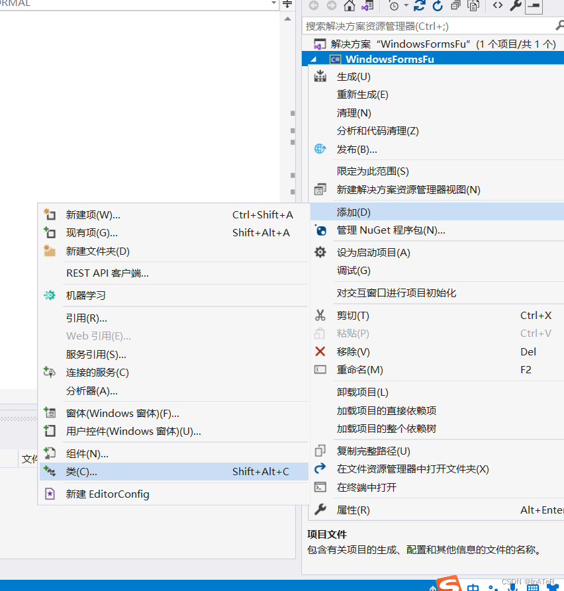Choose 设为启动项目(A) menu entry
The image size is (564, 591).
437,253
